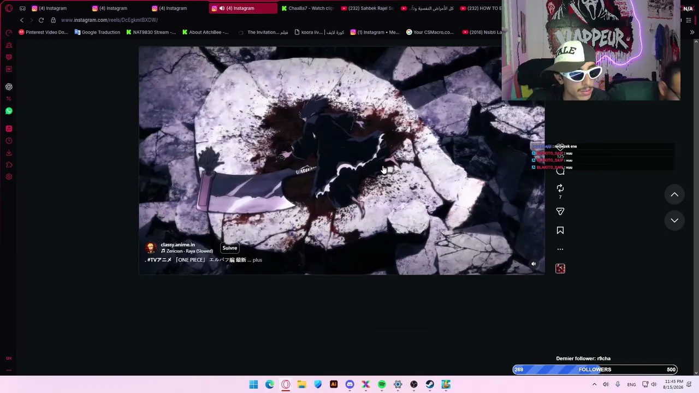Screen dimensions: 699x393
Task: Open the Windows Start menu
Action: [253, 384]
